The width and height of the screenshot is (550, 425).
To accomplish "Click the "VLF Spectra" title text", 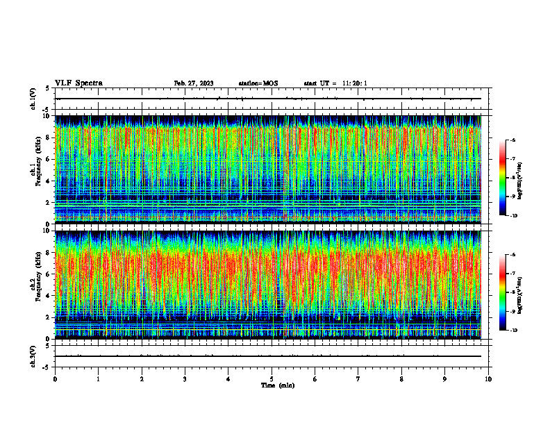I will [x=78, y=83].
